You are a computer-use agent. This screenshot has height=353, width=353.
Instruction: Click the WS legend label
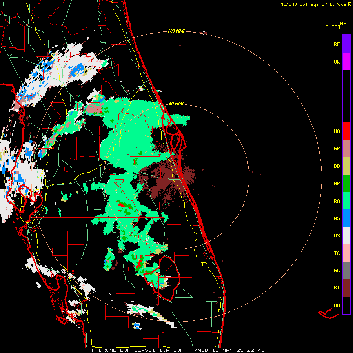[337, 218]
